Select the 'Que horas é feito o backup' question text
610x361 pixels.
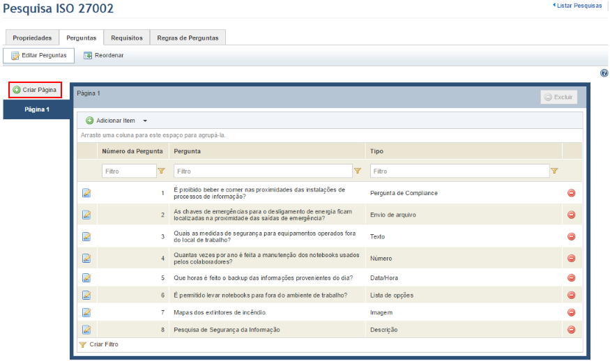[263, 278]
